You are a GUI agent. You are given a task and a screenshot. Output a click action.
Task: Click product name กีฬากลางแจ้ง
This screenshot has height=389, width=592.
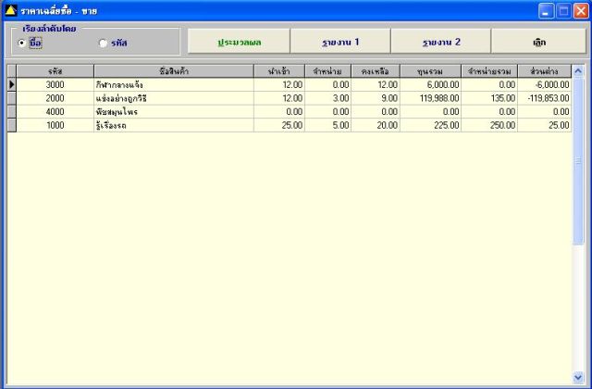pos(174,84)
